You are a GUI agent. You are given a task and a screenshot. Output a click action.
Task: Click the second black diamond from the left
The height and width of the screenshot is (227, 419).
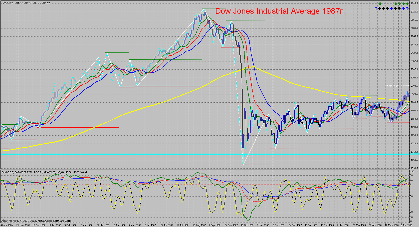click(384, 8)
